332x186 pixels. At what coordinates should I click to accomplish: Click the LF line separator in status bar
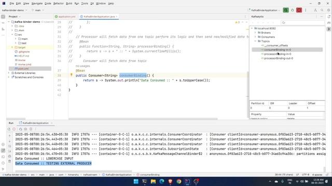tap(297, 175)
